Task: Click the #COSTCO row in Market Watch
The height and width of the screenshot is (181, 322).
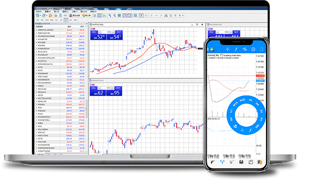Action: point(60,61)
